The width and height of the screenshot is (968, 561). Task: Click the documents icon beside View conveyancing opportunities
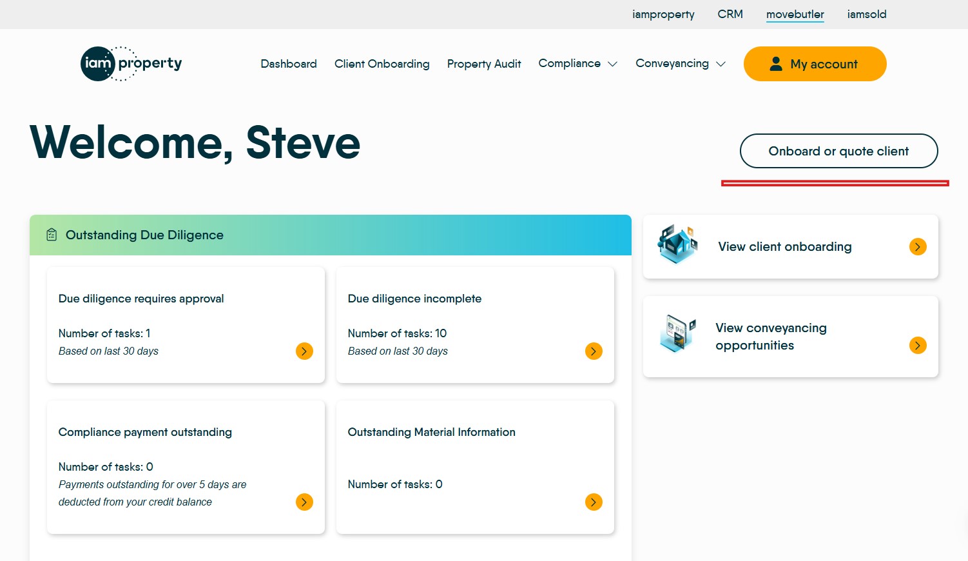click(x=677, y=333)
